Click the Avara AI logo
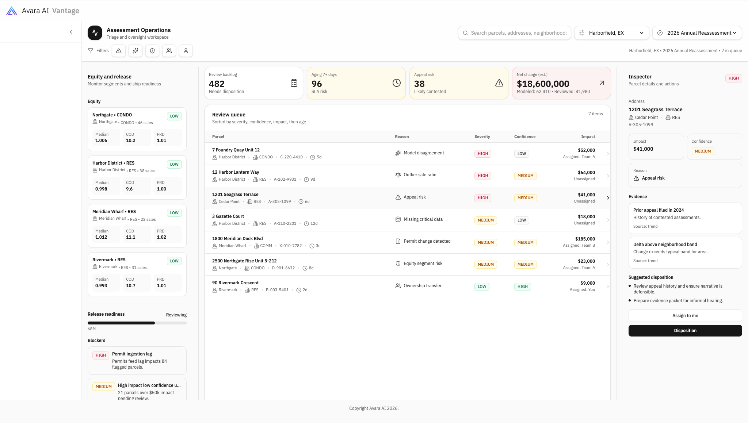 (12, 11)
